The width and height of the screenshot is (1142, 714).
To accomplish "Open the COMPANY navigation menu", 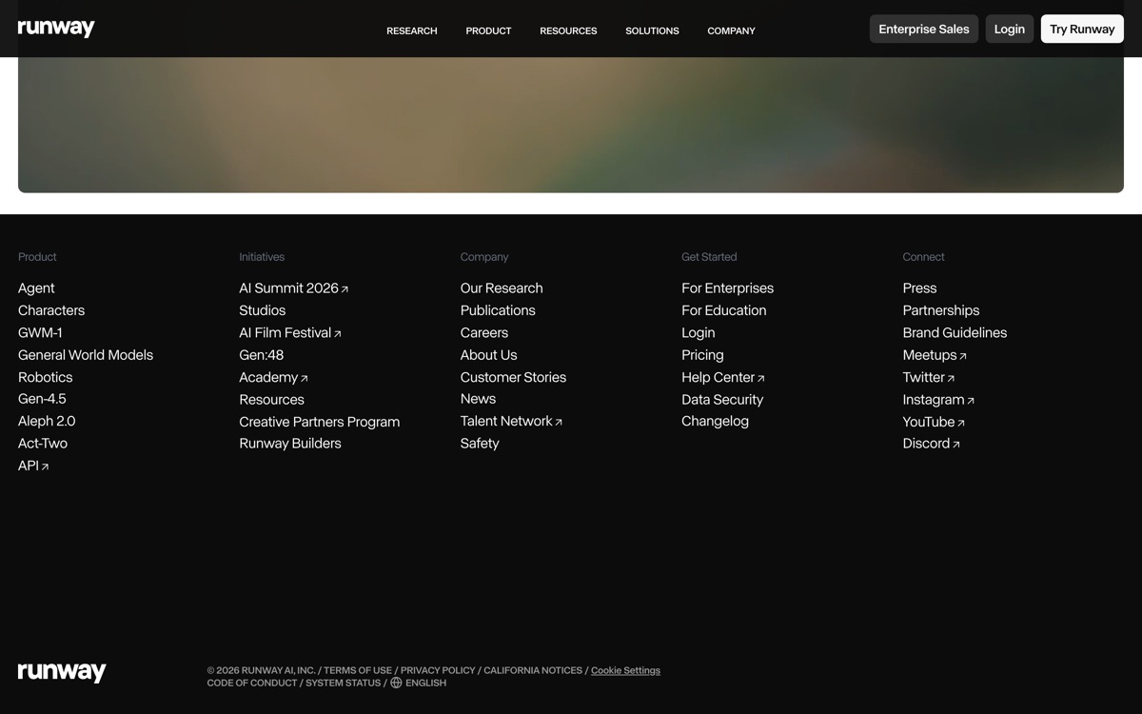I will [731, 30].
